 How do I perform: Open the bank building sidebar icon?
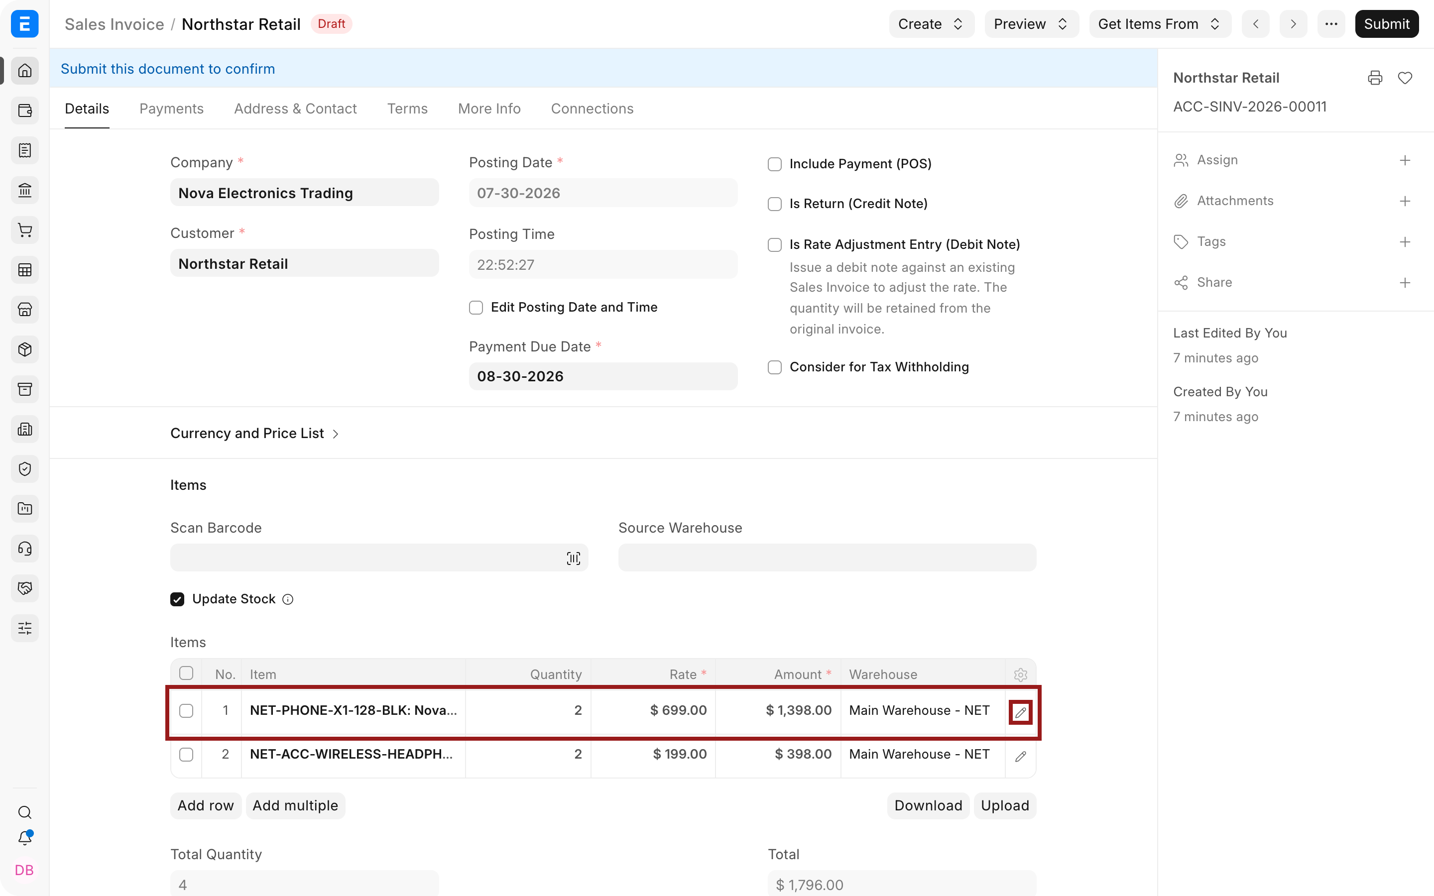[x=24, y=190]
